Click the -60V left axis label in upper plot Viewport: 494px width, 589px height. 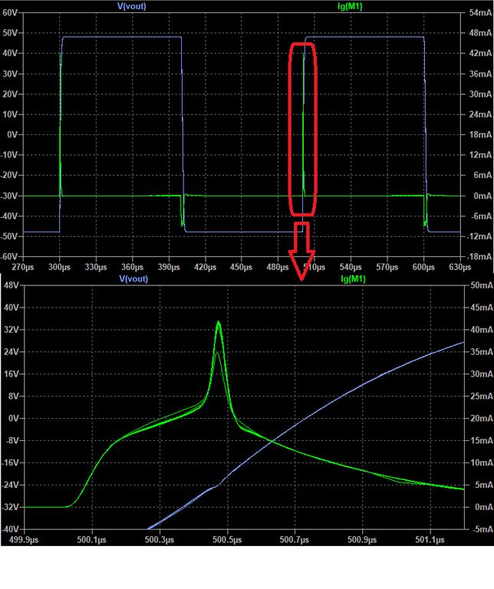[9, 257]
